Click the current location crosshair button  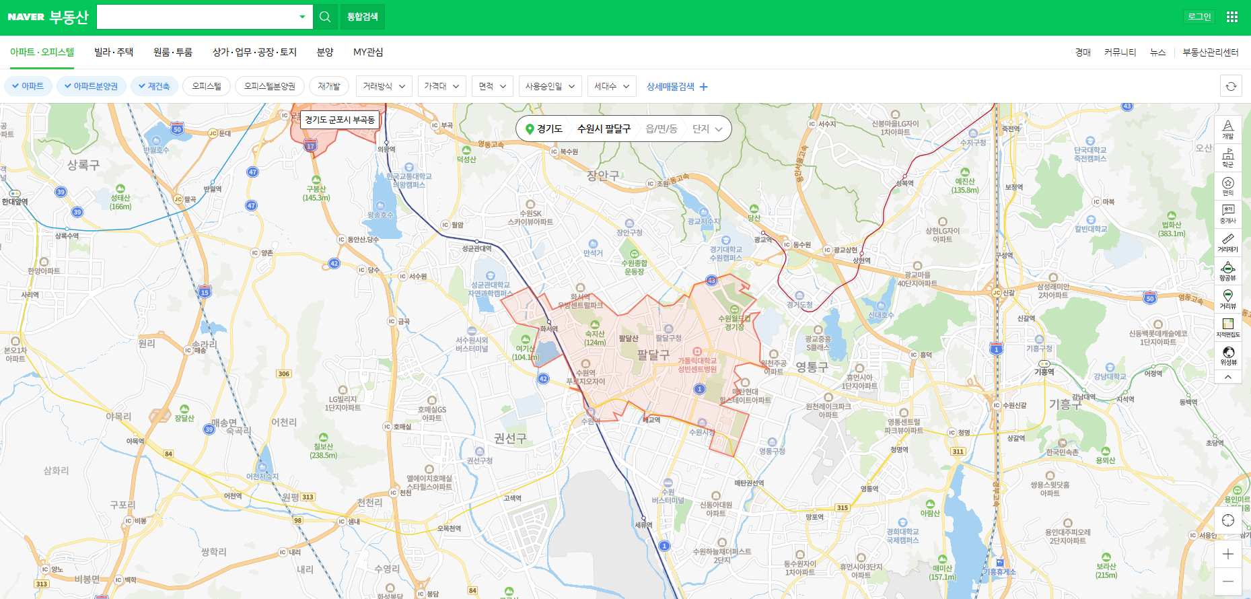click(x=1228, y=520)
